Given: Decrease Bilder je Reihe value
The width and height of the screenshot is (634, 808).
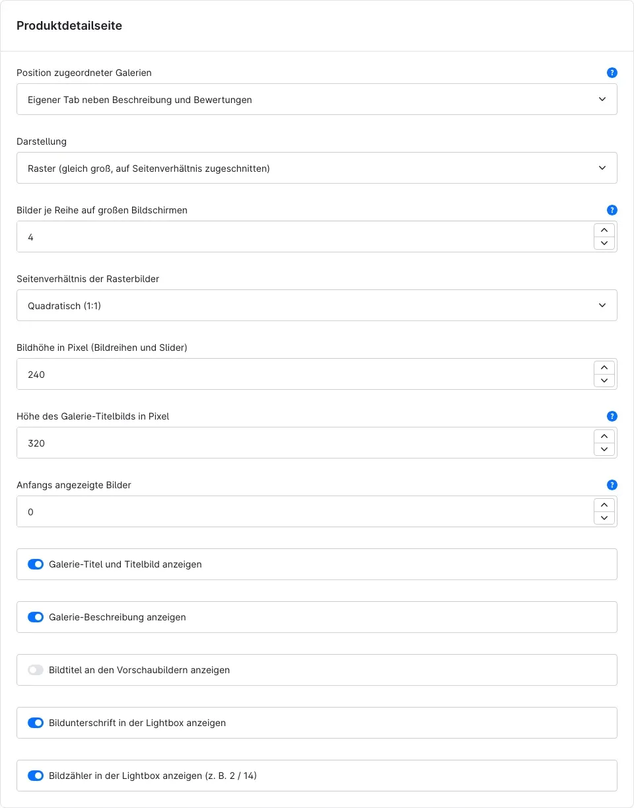Looking at the screenshot, I should pyautogui.click(x=604, y=243).
